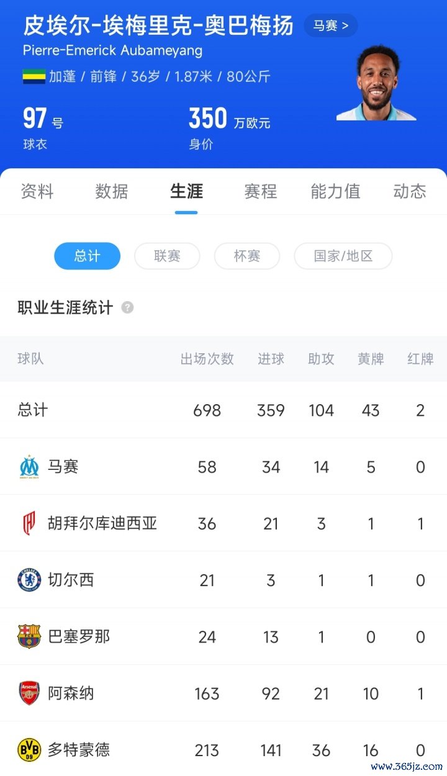Tap Aubameyang's player portrait photo

pos(377,82)
